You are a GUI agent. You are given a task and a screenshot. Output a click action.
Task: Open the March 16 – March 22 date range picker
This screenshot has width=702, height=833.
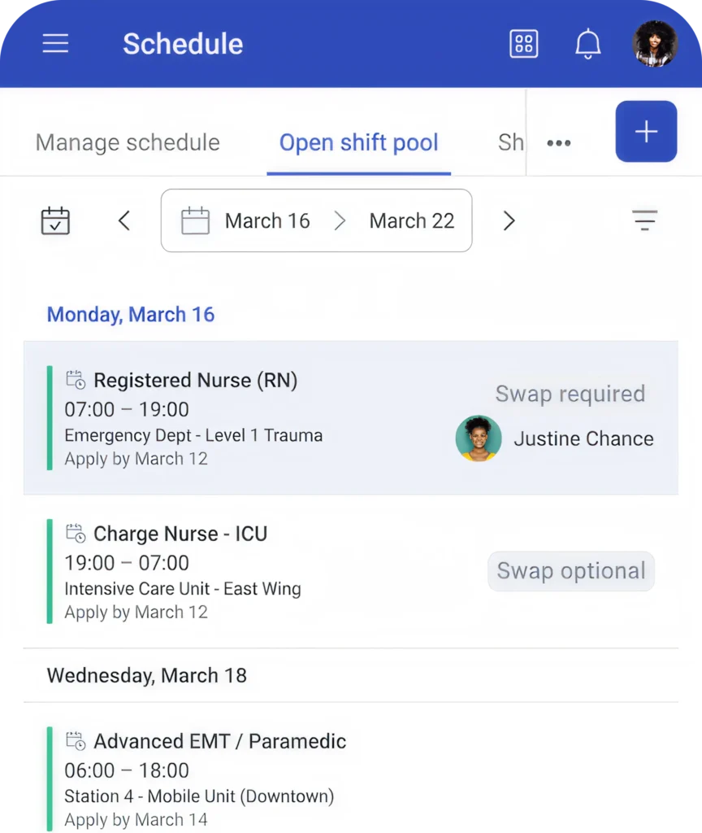[316, 221]
